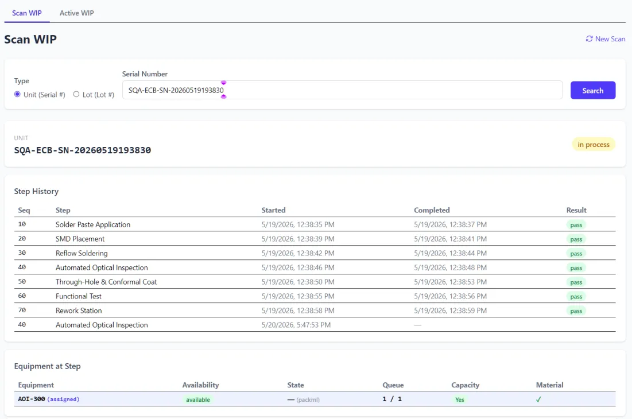This screenshot has height=419, width=632.
Task: Click pass badge for Functional Test row
Action: pos(576,297)
